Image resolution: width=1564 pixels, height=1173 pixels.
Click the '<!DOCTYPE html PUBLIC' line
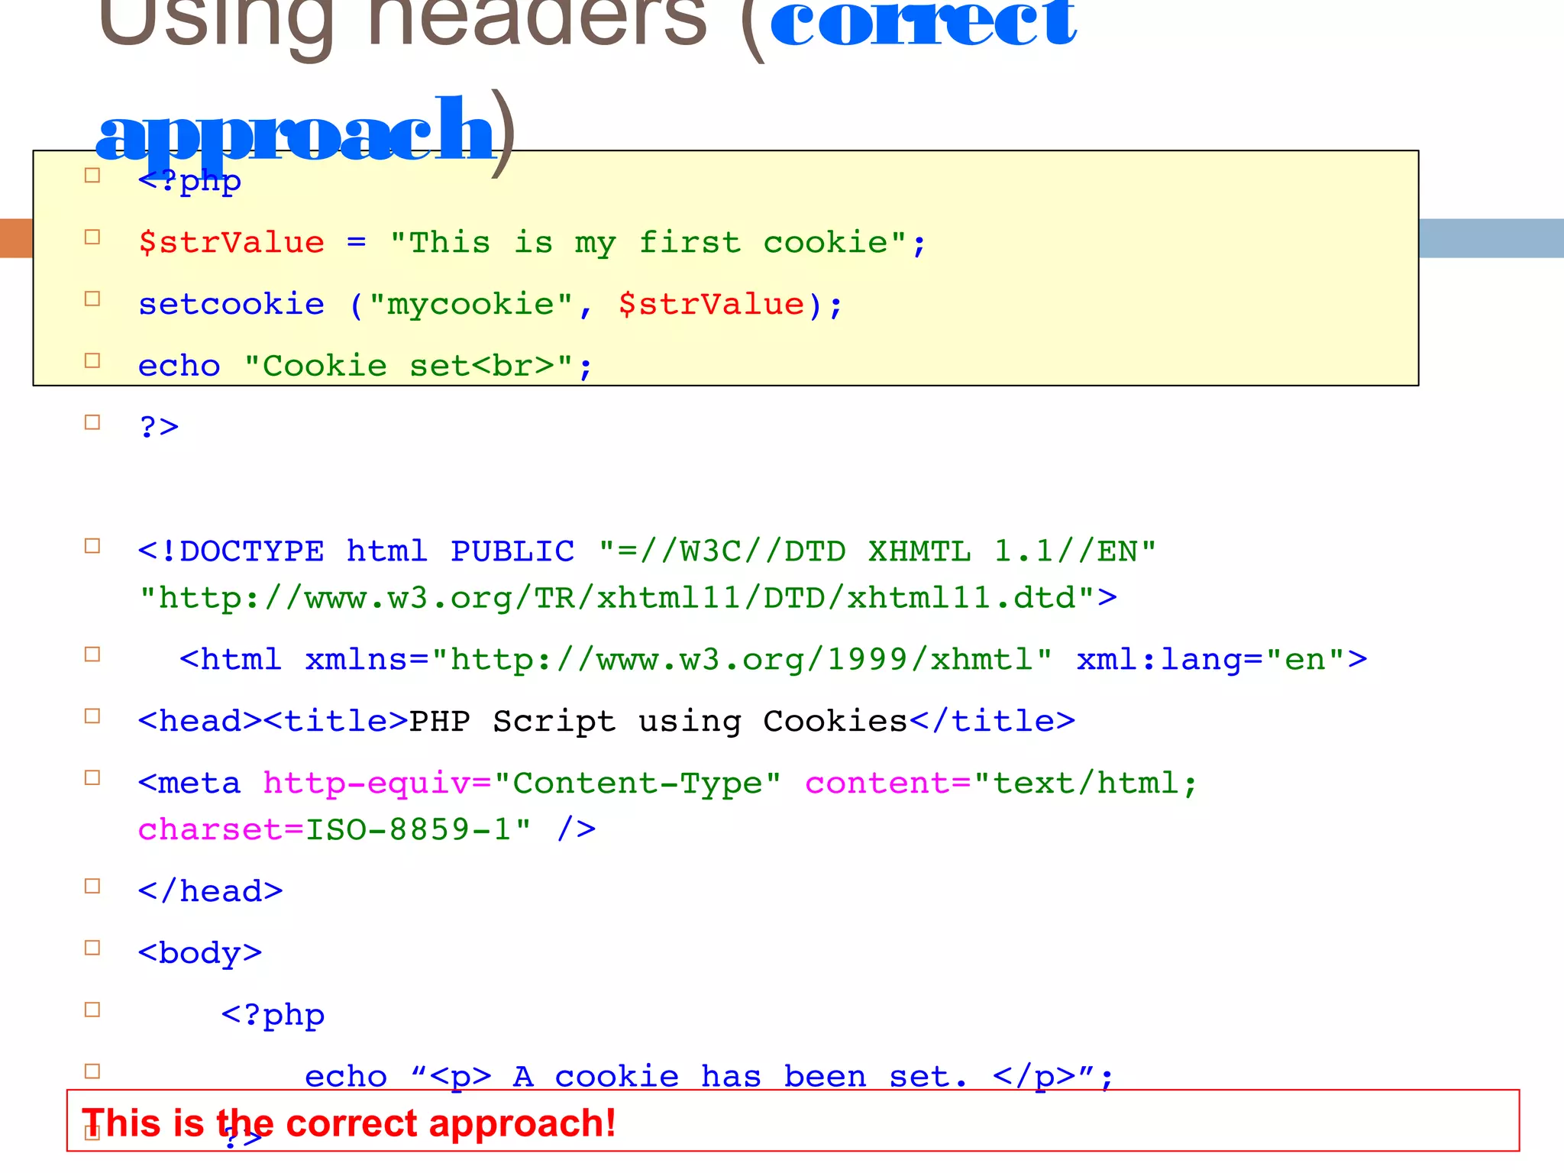click(647, 551)
